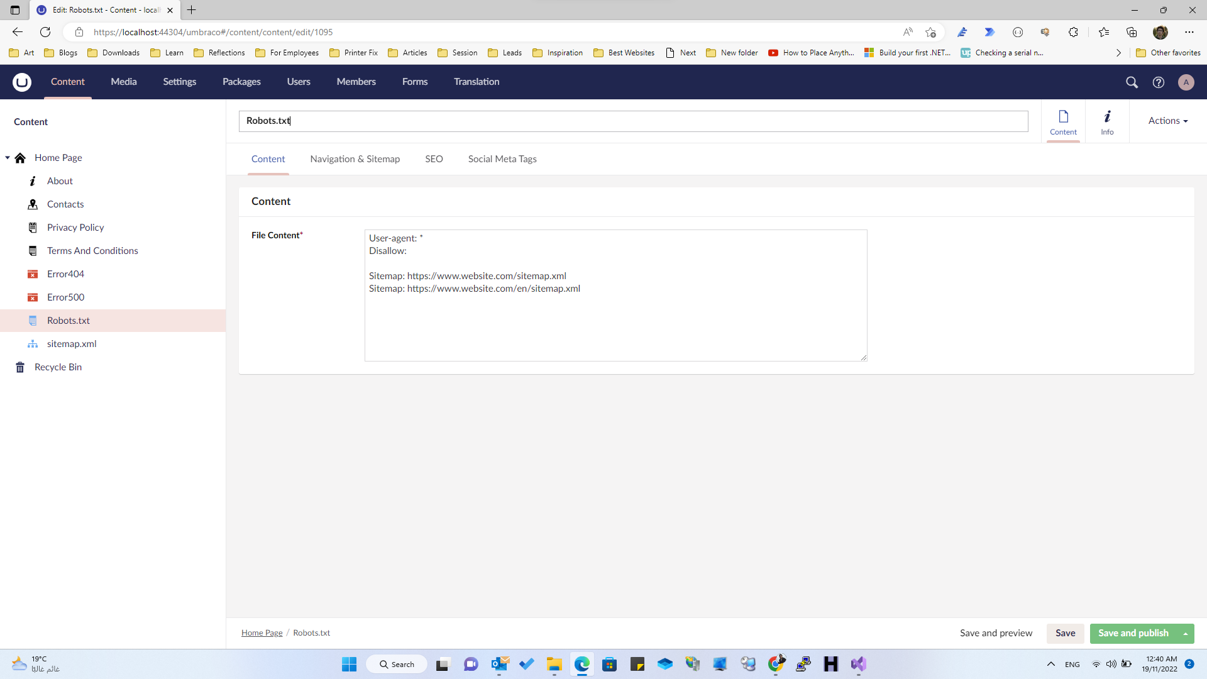Viewport: 1207px width, 679px height.
Task: Click the Recycle Bin trash icon
Action: click(x=20, y=367)
